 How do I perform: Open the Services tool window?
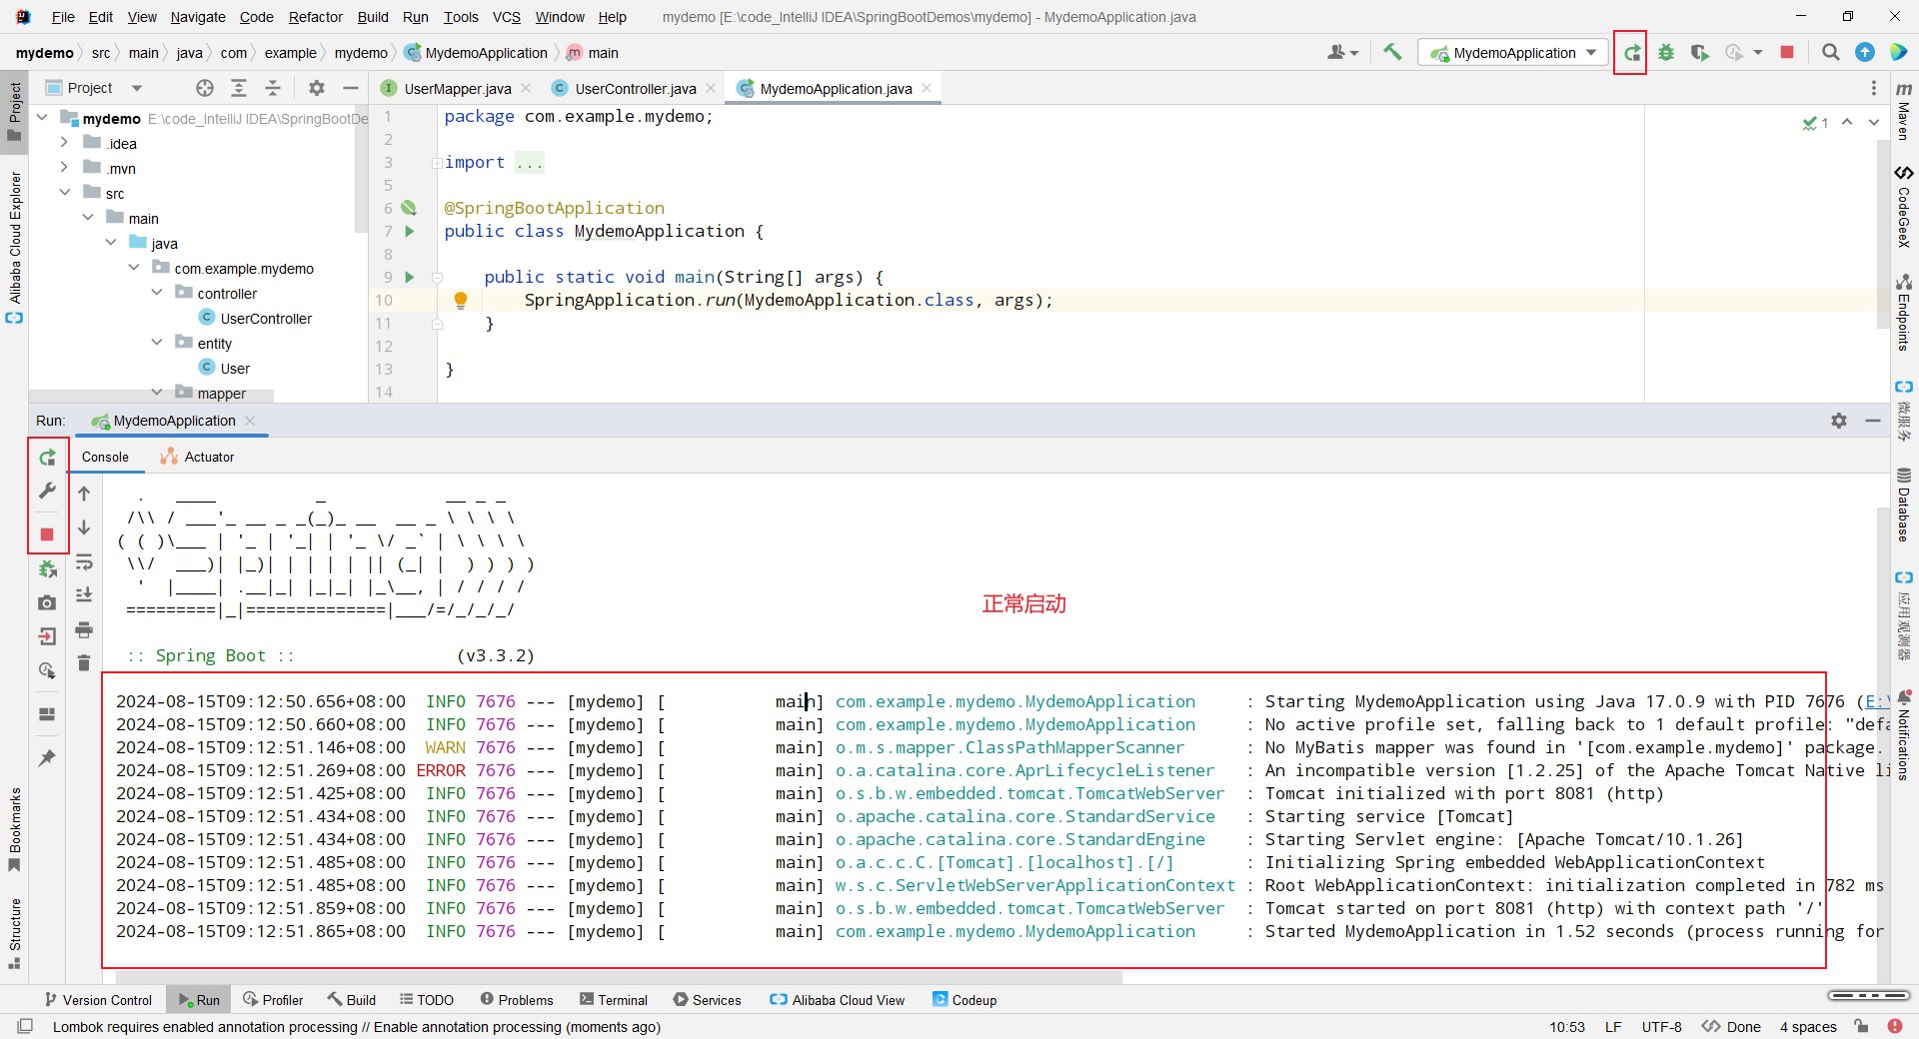[708, 1000]
